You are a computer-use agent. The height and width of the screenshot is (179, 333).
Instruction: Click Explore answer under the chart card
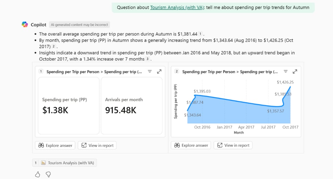coord(191,145)
